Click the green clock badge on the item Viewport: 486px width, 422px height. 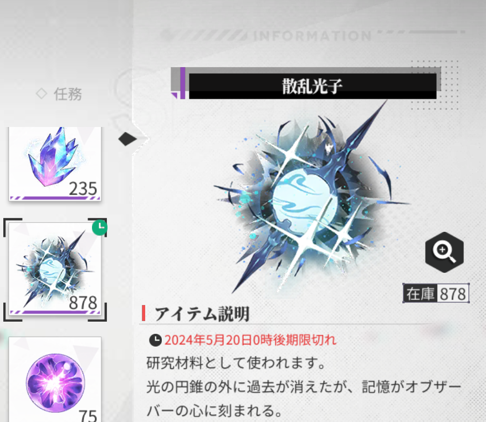(100, 227)
